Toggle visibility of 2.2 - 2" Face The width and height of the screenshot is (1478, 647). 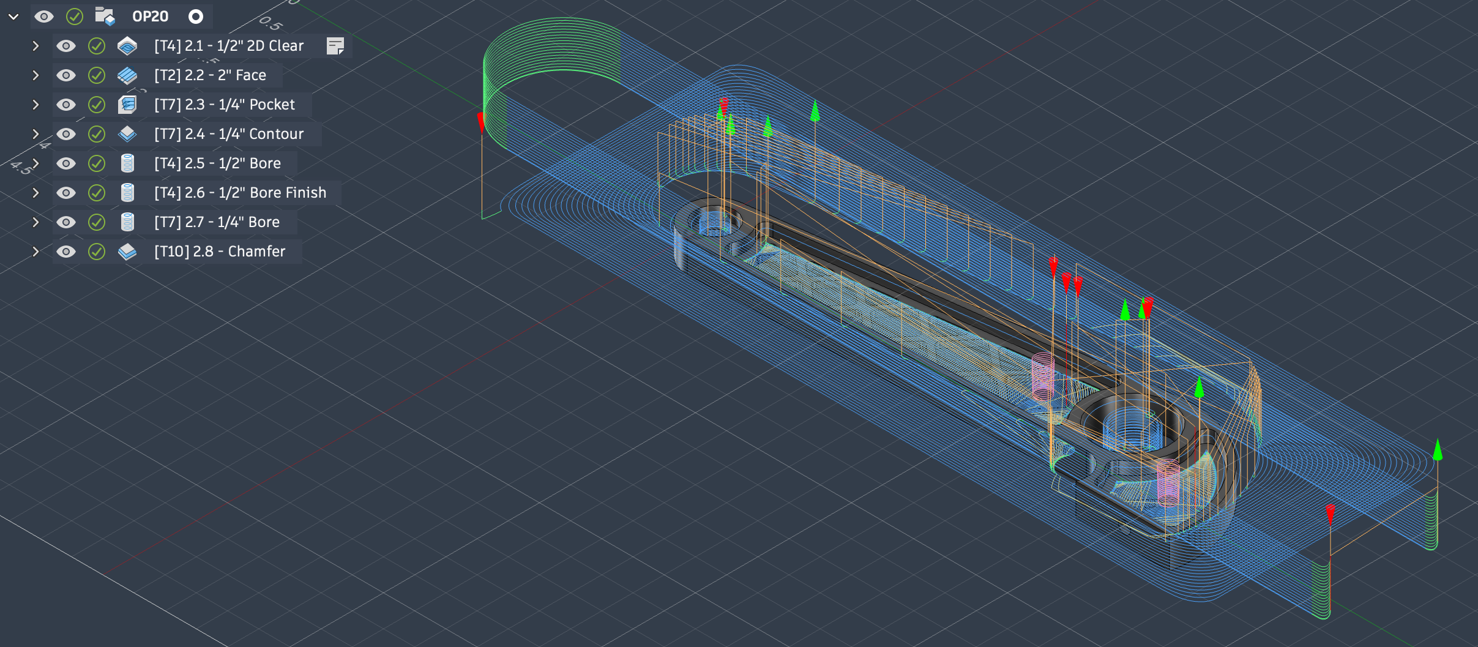[66, 75]
